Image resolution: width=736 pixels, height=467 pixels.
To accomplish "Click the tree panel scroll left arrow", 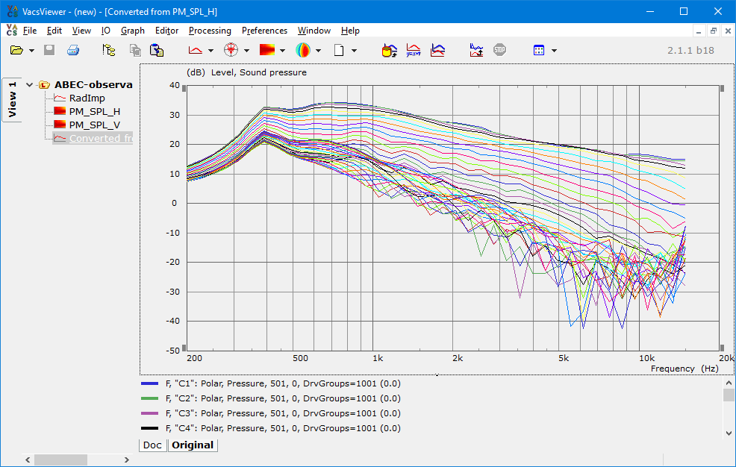I will 28,460.
